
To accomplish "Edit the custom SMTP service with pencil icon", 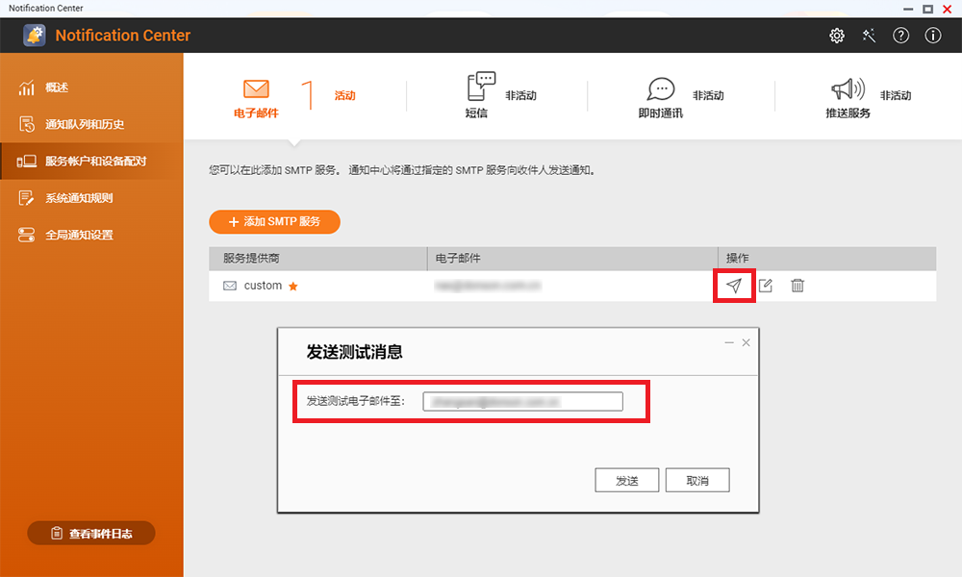I will tap(765, 286).
